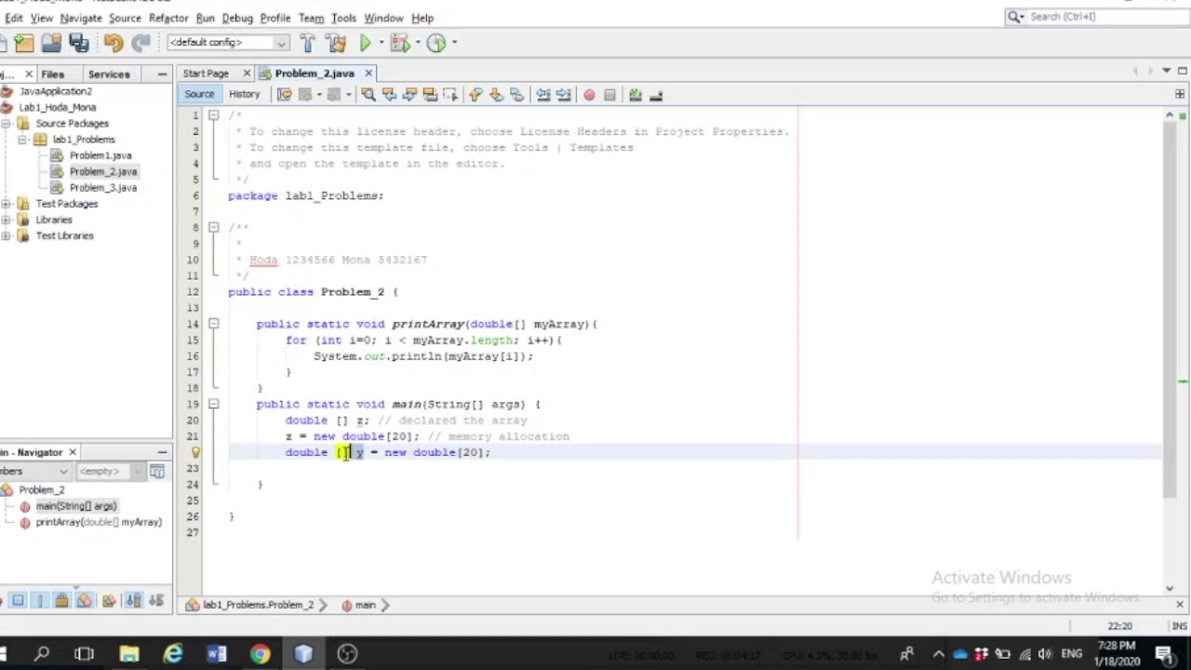The width and height of the screenshot is (1191, 670).
Task: Collapse the printArray method code fold
Action: 213,324
